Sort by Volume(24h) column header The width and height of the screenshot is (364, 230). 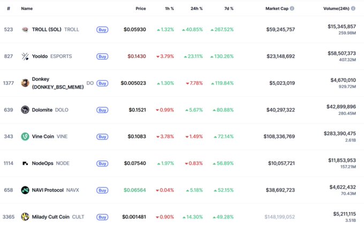pyautogui.click(x=336, y=9)
